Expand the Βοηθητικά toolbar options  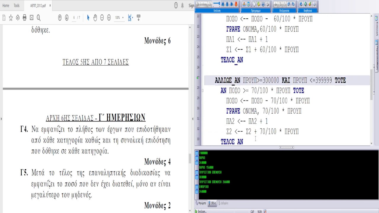coord(318,11)
